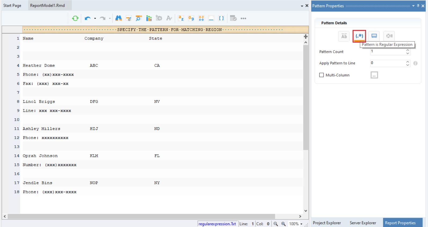Screen dimensions: 428x227
Task: Enable Pattern is Regular Expression button
Action: 359,36
